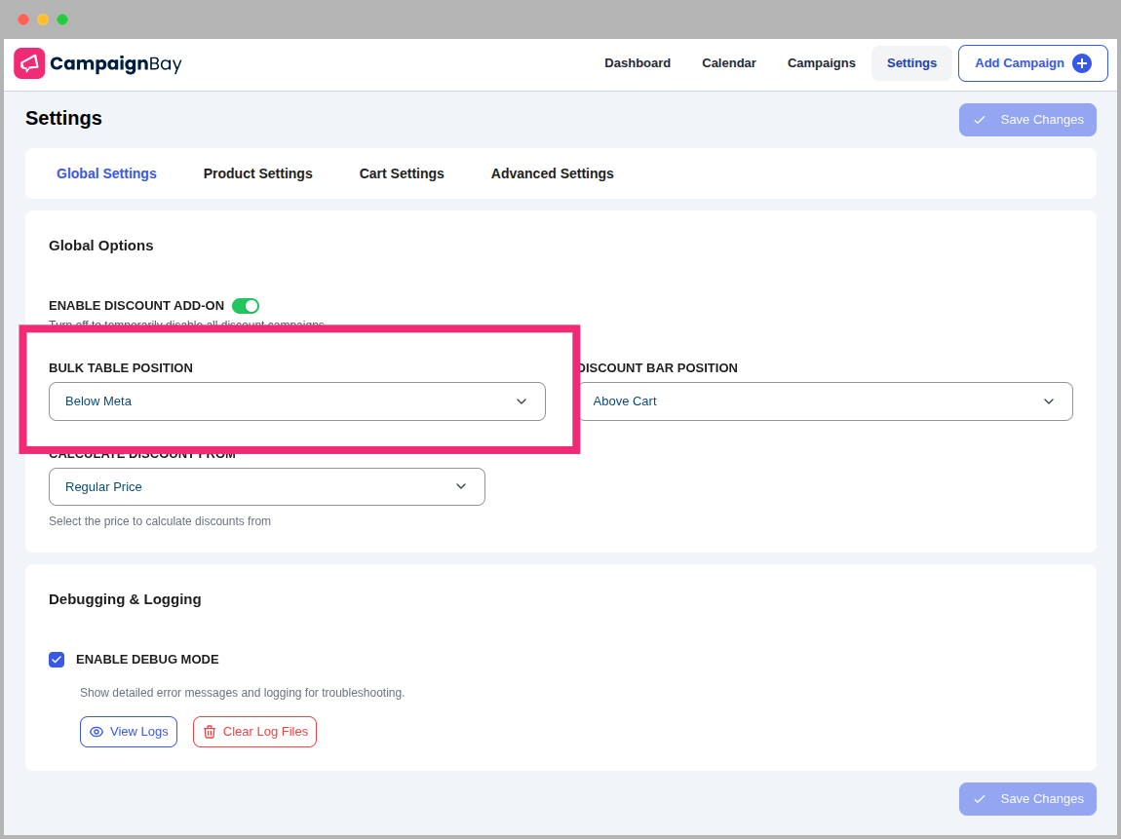Uncheck the Enable Debug Mode checkbox
Screen dimensions: 1121x839
pyautogui.click(x=57, y=660)
